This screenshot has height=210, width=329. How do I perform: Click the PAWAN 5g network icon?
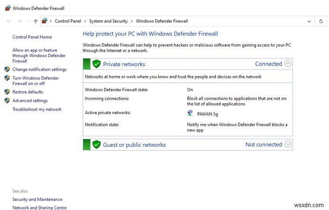tap(190, 113)
